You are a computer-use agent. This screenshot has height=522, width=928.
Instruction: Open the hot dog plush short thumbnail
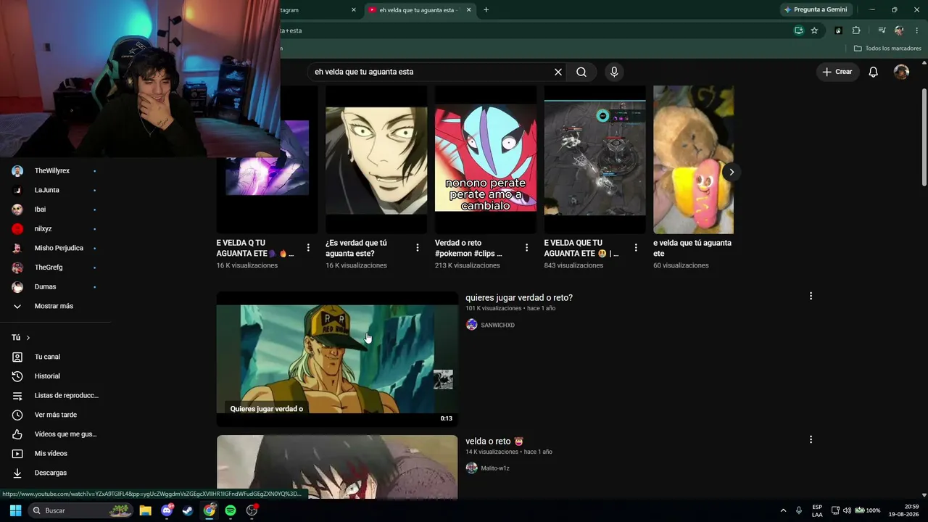(x=693, y=159)
